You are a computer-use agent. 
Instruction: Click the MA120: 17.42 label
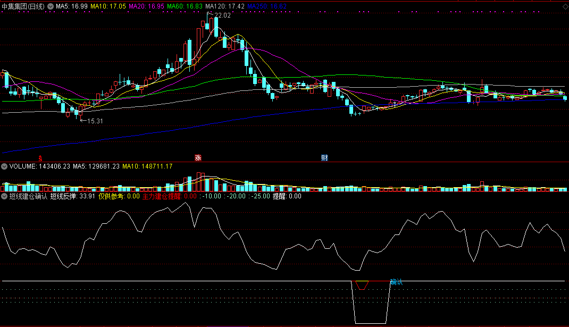click(225, 6)
